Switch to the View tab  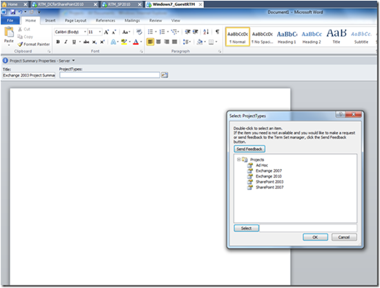pos(175,21)
